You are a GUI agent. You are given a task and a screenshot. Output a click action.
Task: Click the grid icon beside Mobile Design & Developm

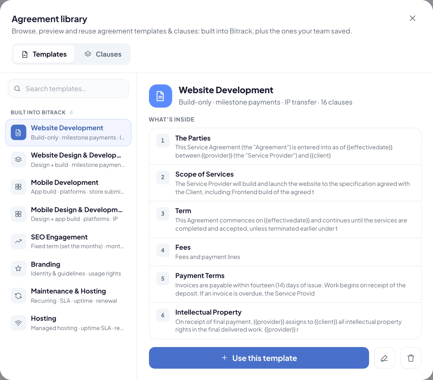coord(19,214)
